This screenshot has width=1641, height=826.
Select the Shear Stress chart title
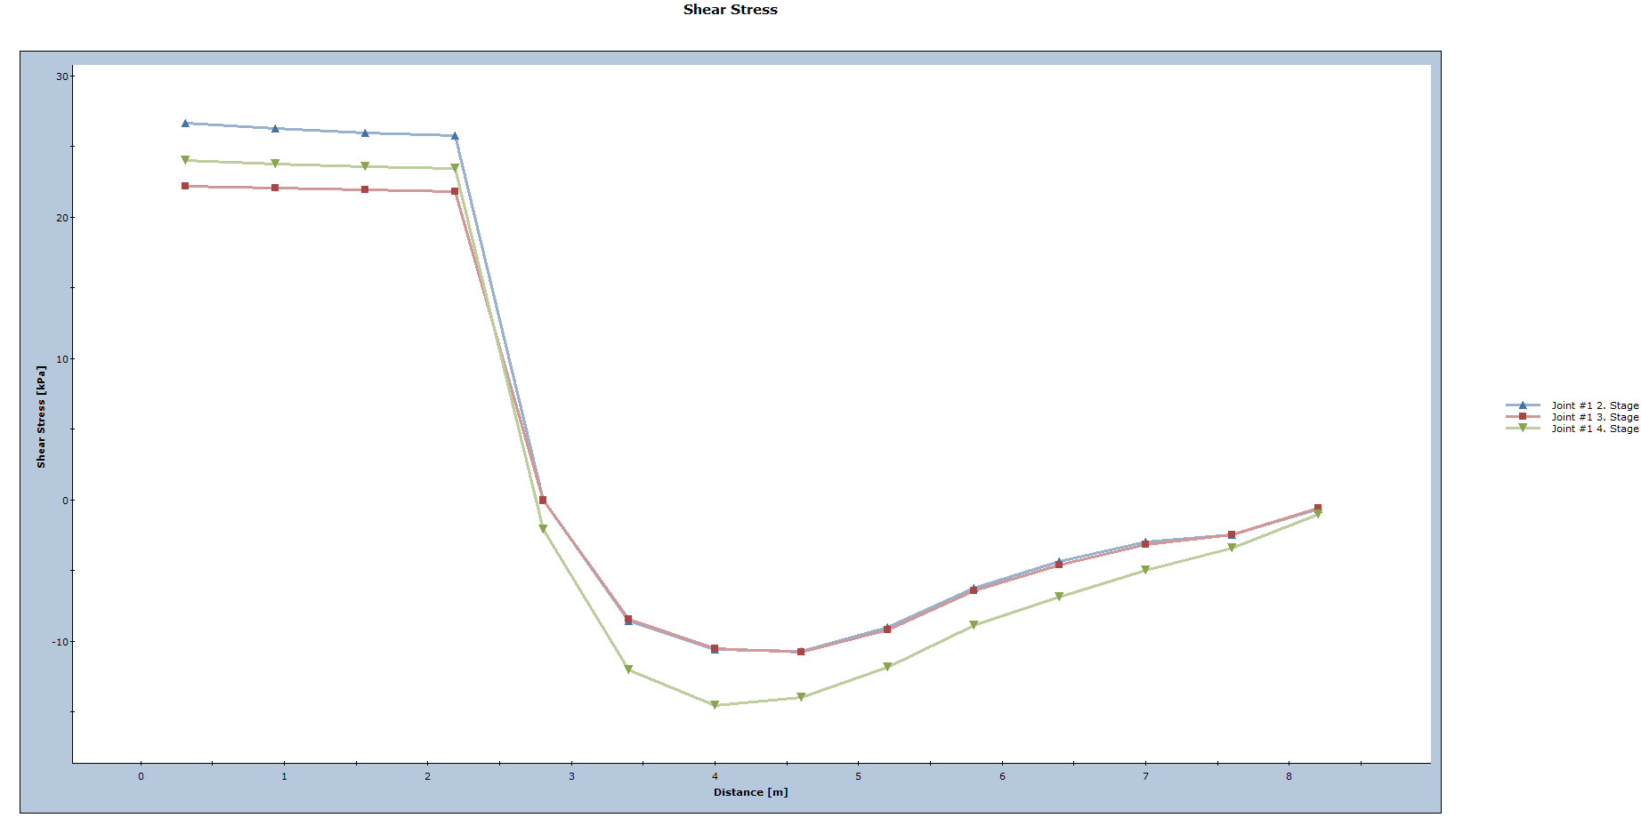pyautogui.click(x=730, y=10)
